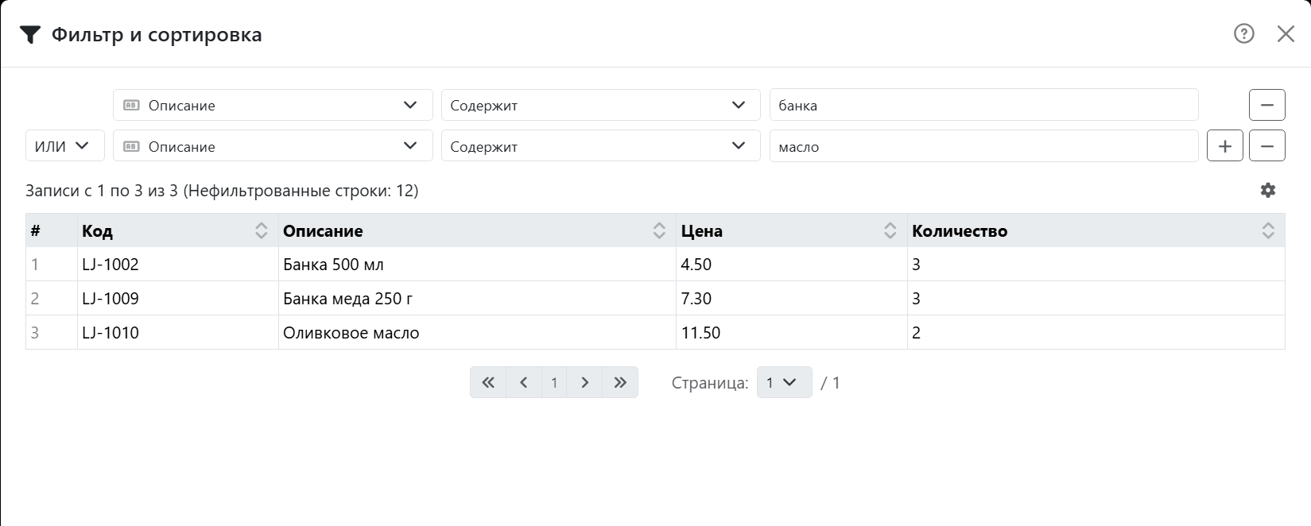Add a new filter condition row
1311x526 pixels.
[1225, 146]
